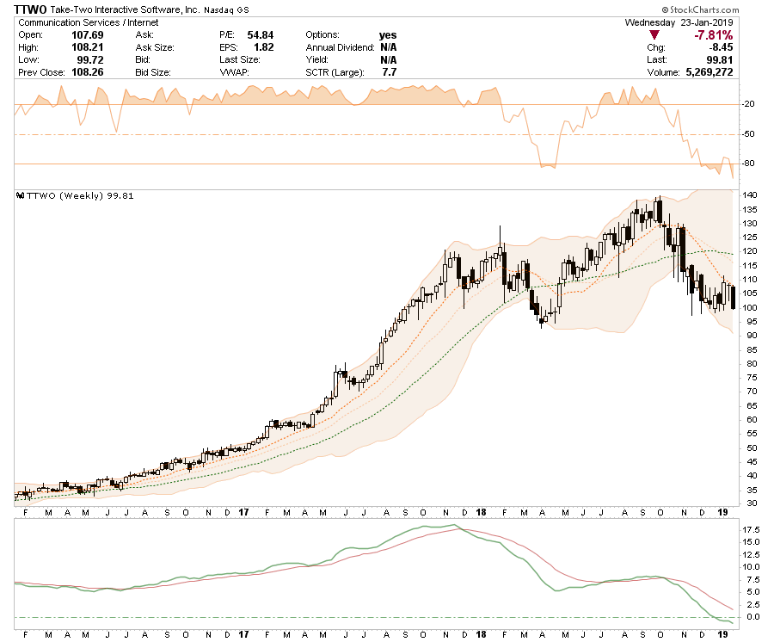774x642 pixels.
Task: Click the Bid Size label
Action: click(153, 72)
